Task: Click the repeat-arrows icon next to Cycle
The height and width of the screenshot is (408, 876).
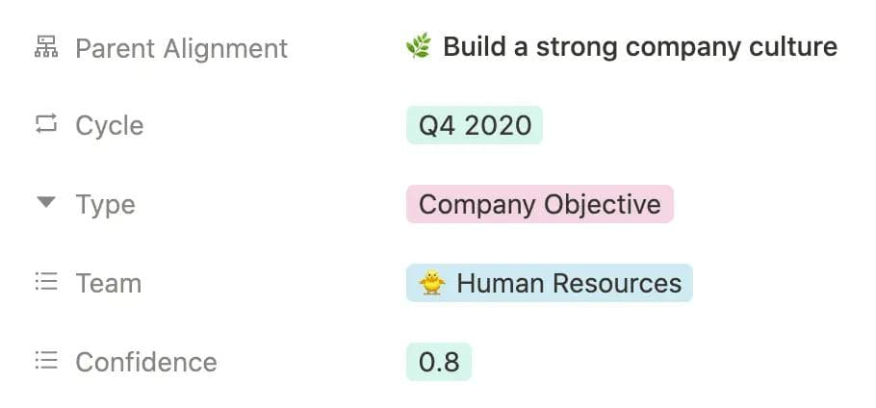Action: [x=45, y=125]
